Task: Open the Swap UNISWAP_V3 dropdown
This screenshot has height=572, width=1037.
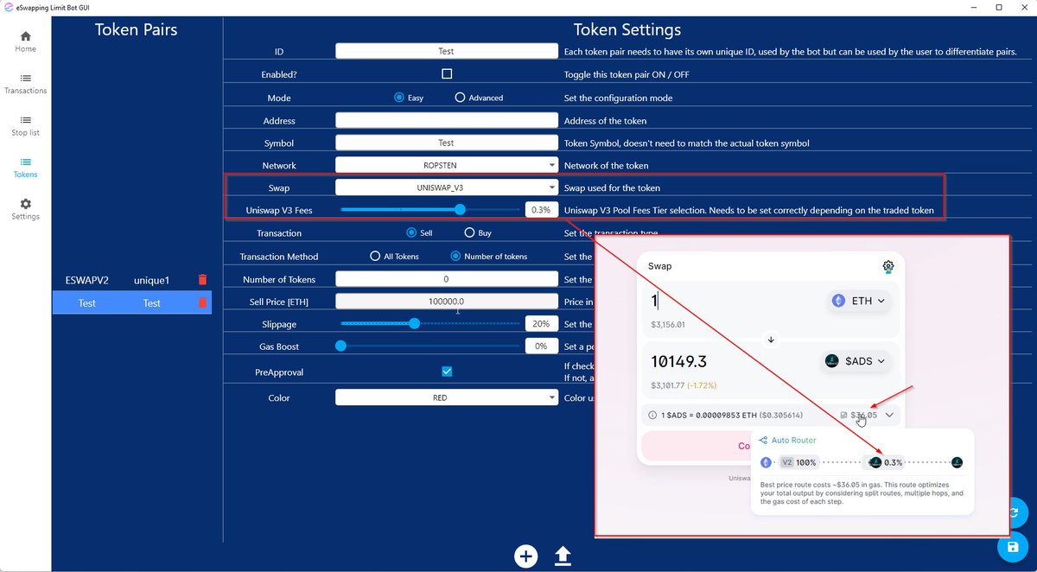Action: 447,186
